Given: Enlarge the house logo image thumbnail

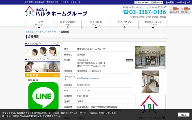Looking at the screenshot, I should point(150,104).
